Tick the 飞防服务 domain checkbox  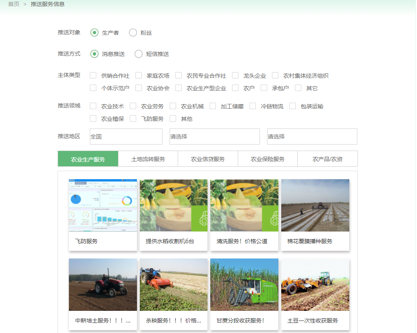(x=133, y=119)
